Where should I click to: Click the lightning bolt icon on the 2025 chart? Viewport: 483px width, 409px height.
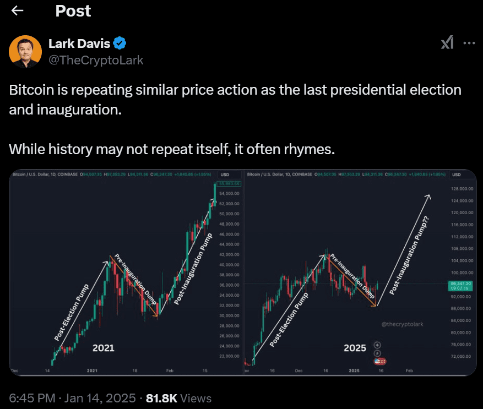[x=377, y=353]
